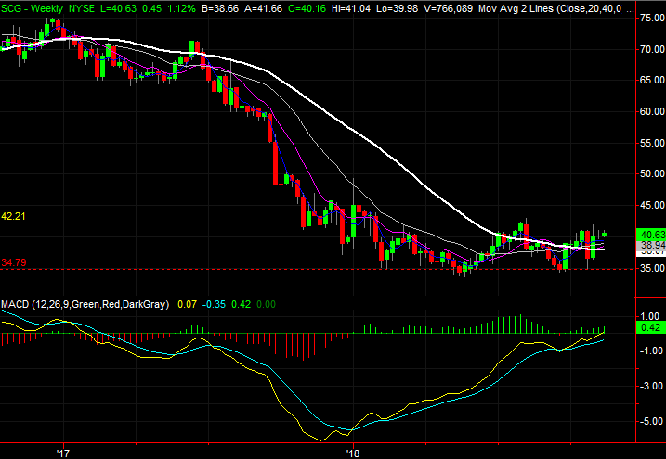Click the white 38.94 moving average tag
Viewport: 666px width, 459px height.
tap(651, 245)
